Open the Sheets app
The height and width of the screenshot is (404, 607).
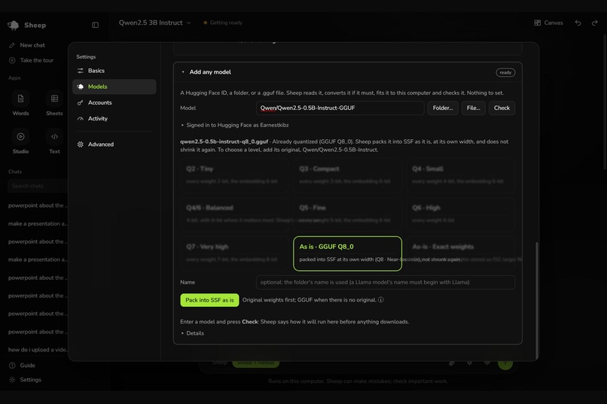point(54,103)
